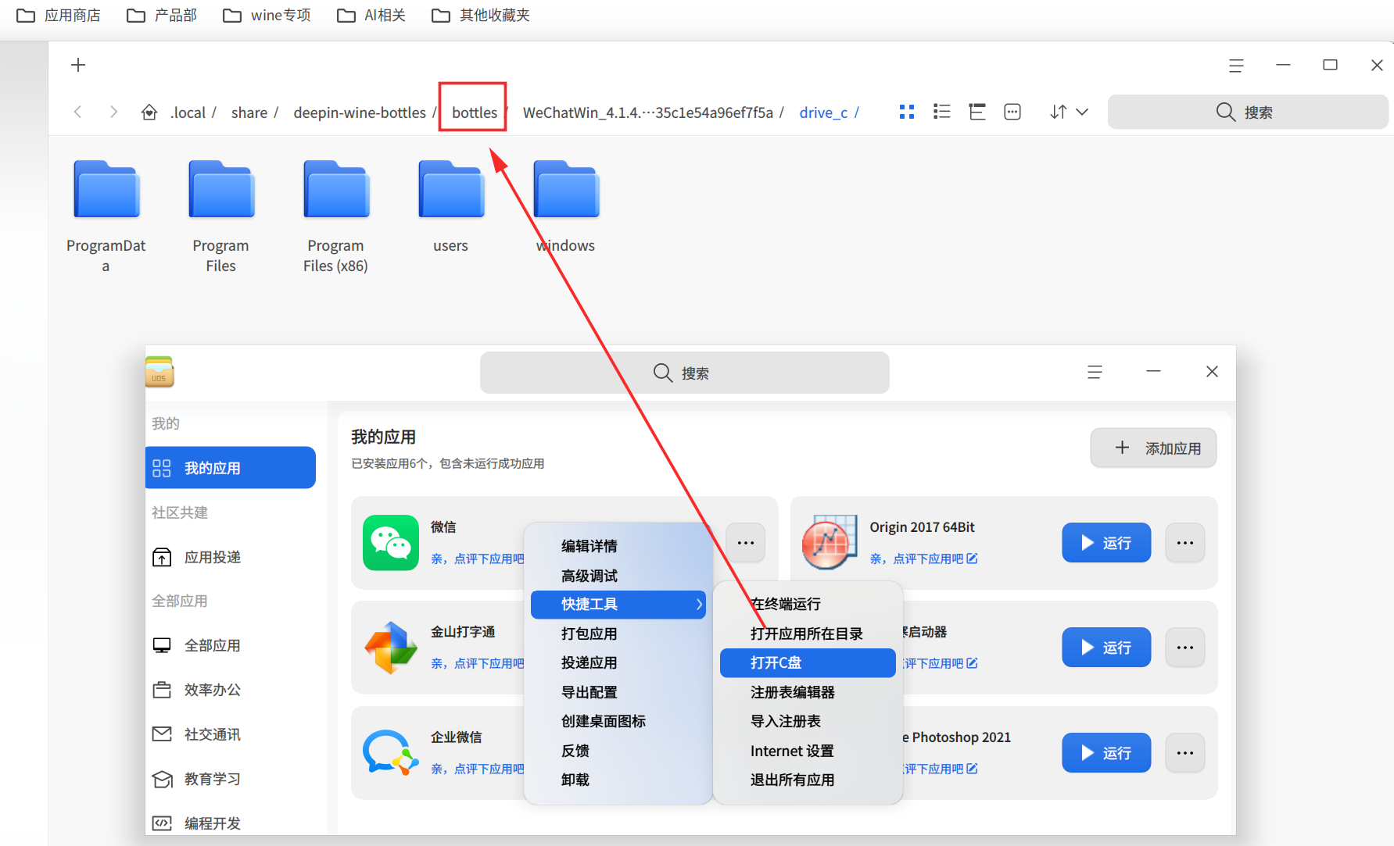Run Origin 2017 64Bit
Viewport: 1394px width, 846px height.
(1106, 543)
